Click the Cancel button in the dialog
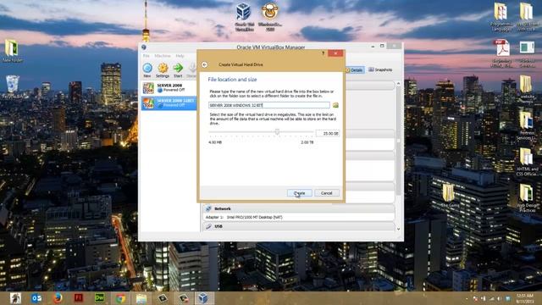 (x=327, y=193)
